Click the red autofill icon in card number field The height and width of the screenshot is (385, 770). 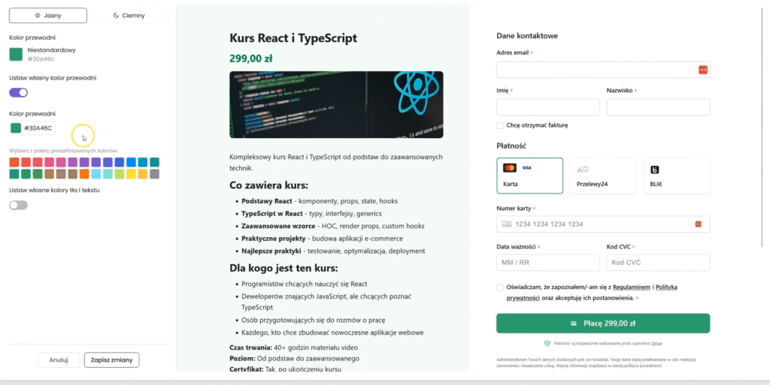coord(699,224)
